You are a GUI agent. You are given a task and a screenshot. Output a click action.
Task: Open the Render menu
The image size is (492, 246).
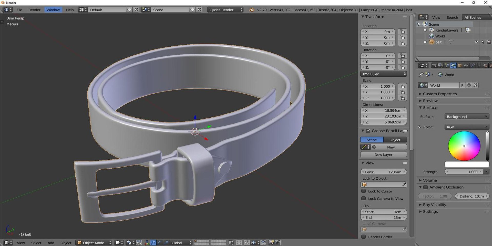[x=34, y=10]
